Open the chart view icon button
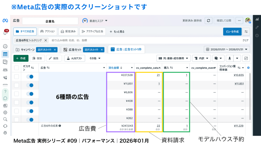 click(246, 58)
